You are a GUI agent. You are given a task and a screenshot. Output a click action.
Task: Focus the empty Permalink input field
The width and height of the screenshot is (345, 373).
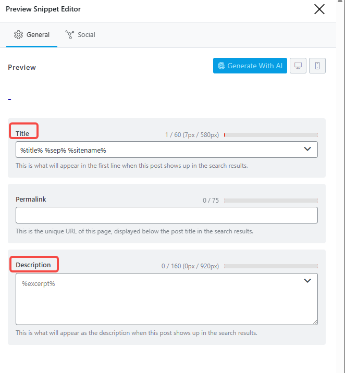[x=166, y=215]
